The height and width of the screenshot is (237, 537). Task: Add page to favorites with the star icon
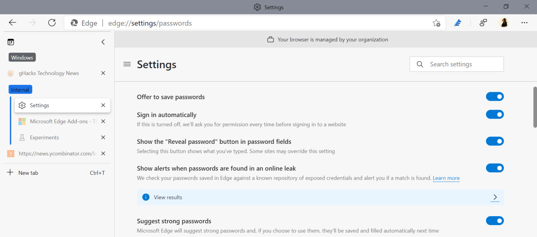point(436,22)
